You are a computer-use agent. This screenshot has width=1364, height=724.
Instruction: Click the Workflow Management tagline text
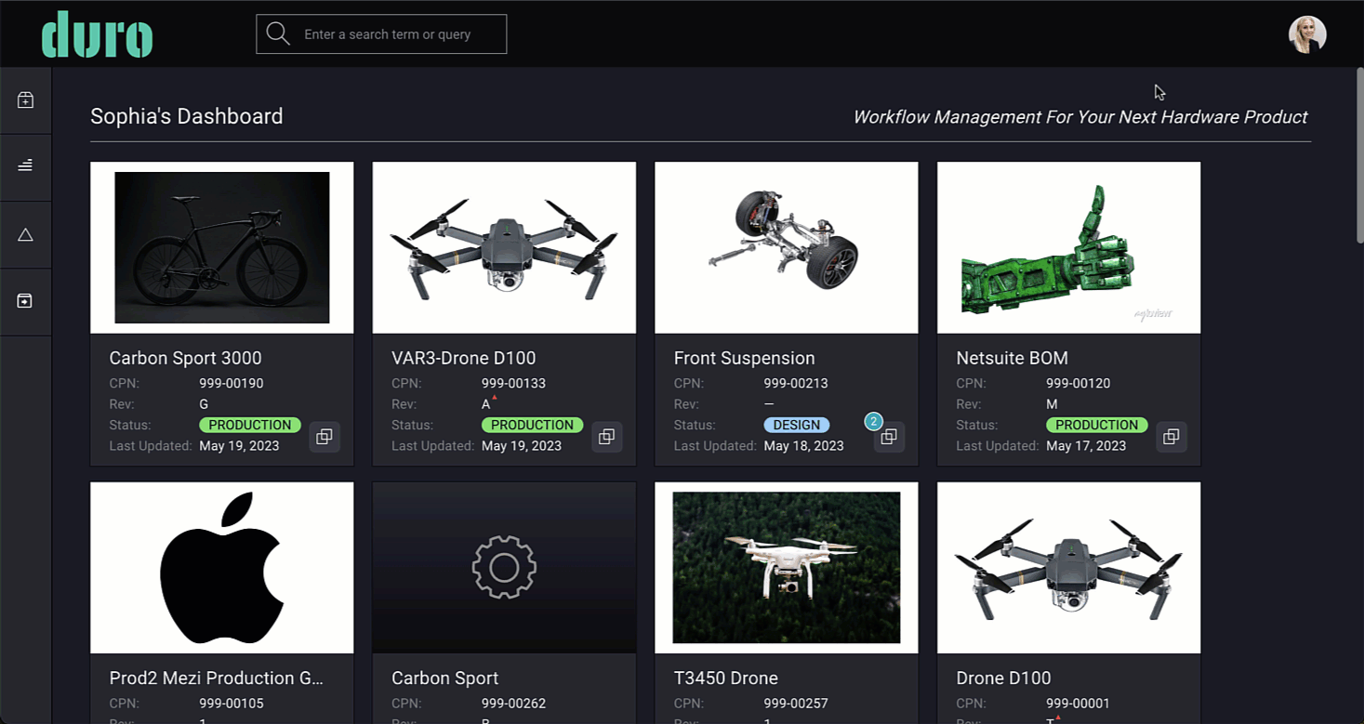pos(1080,117)
